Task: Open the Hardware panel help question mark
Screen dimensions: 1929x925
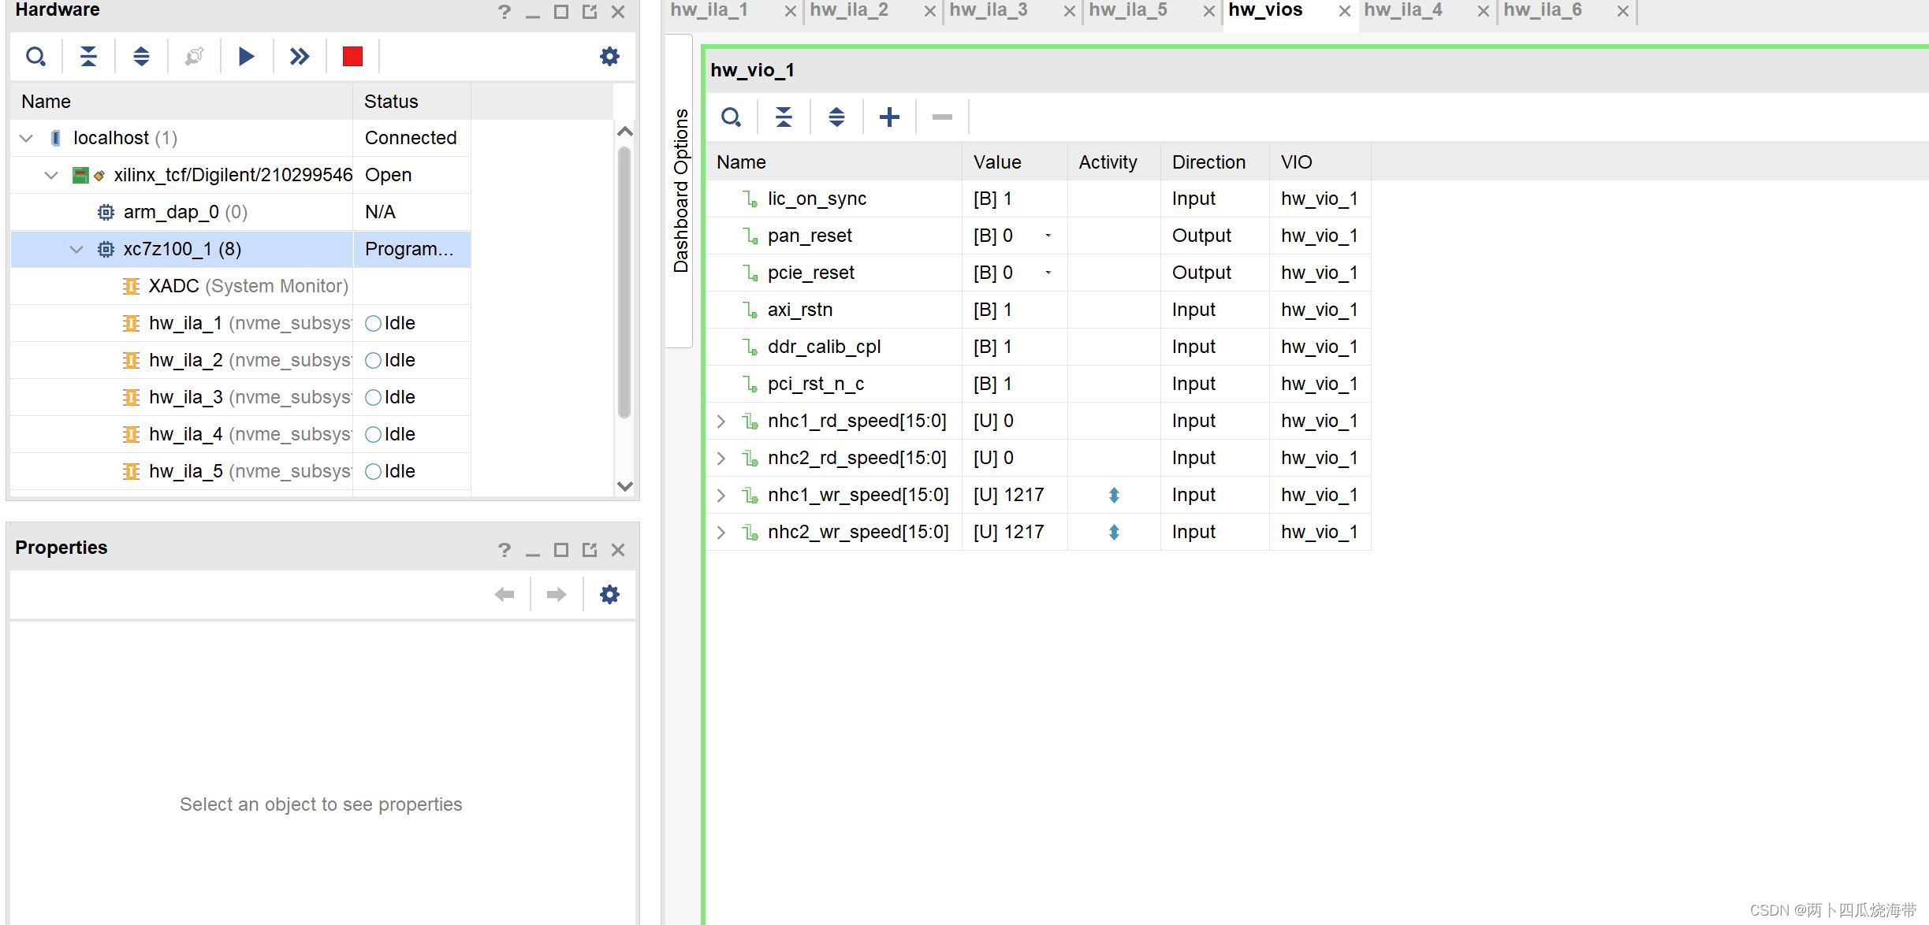Action: [505, 12]
